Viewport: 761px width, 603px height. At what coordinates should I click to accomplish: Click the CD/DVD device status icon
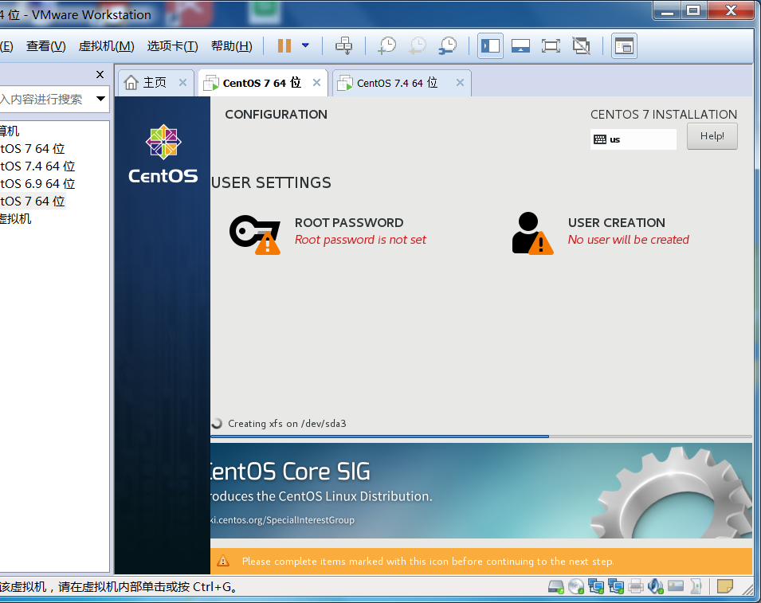coord(576,587)
